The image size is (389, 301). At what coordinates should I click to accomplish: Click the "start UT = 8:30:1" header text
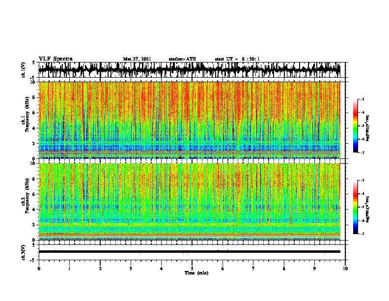tap(237, 59)
